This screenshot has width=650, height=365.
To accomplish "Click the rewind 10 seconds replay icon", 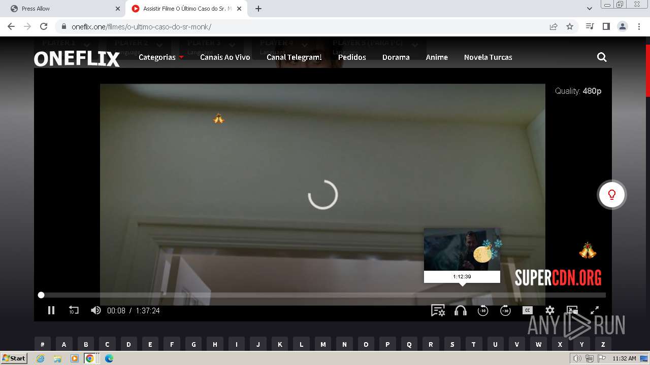I will point(74,310).
